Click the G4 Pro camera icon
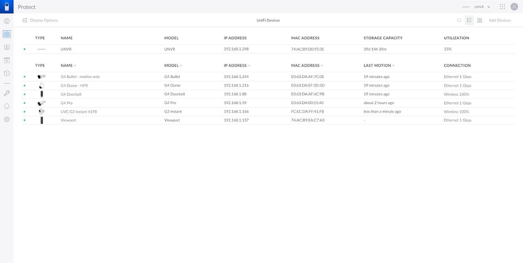This screenshot has height=263, width=523. (x=42, y=103)
